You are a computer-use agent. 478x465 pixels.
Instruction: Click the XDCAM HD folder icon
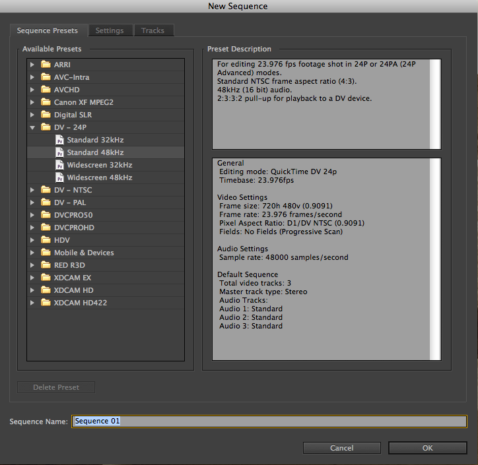(x=46, y=290)
